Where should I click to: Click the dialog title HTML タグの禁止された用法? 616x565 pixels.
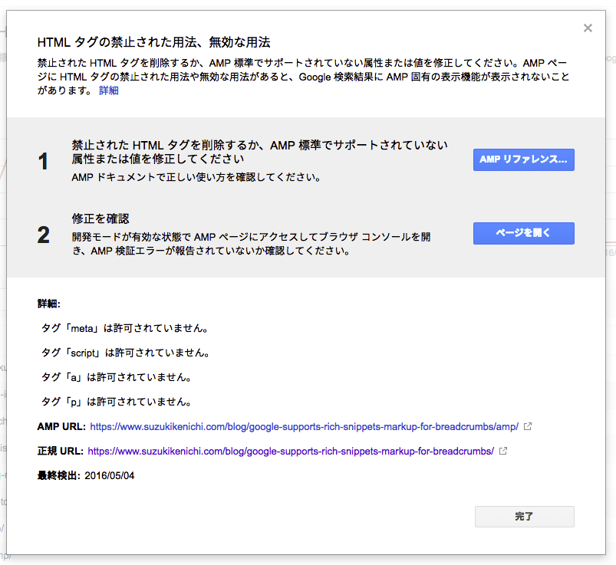tap(153, 41)
